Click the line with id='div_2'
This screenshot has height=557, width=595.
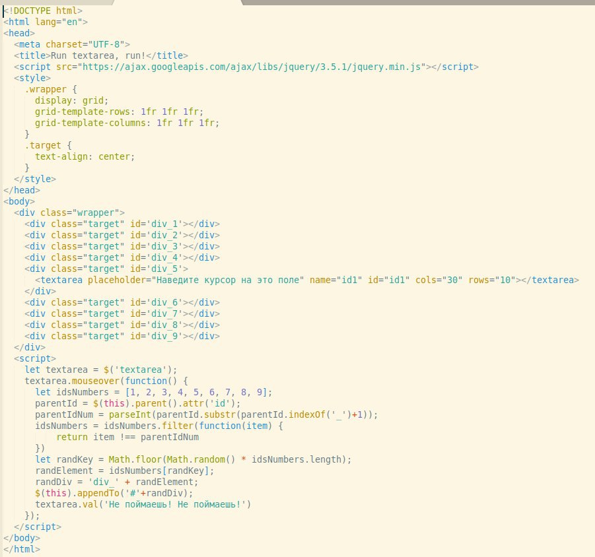pos(122,235)
